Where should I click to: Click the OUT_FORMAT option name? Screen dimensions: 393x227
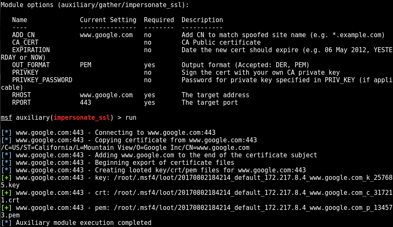pos(31,65)
